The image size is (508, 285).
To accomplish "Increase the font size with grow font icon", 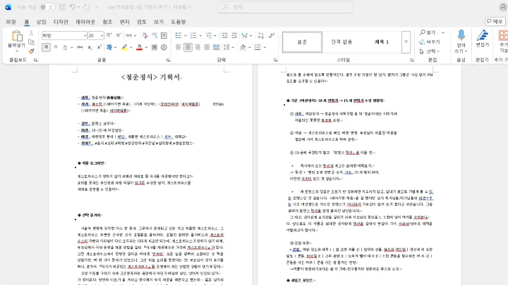I will [x=109, y=35].
